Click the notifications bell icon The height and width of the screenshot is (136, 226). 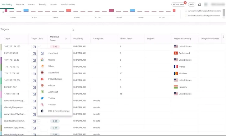[200, 5]
